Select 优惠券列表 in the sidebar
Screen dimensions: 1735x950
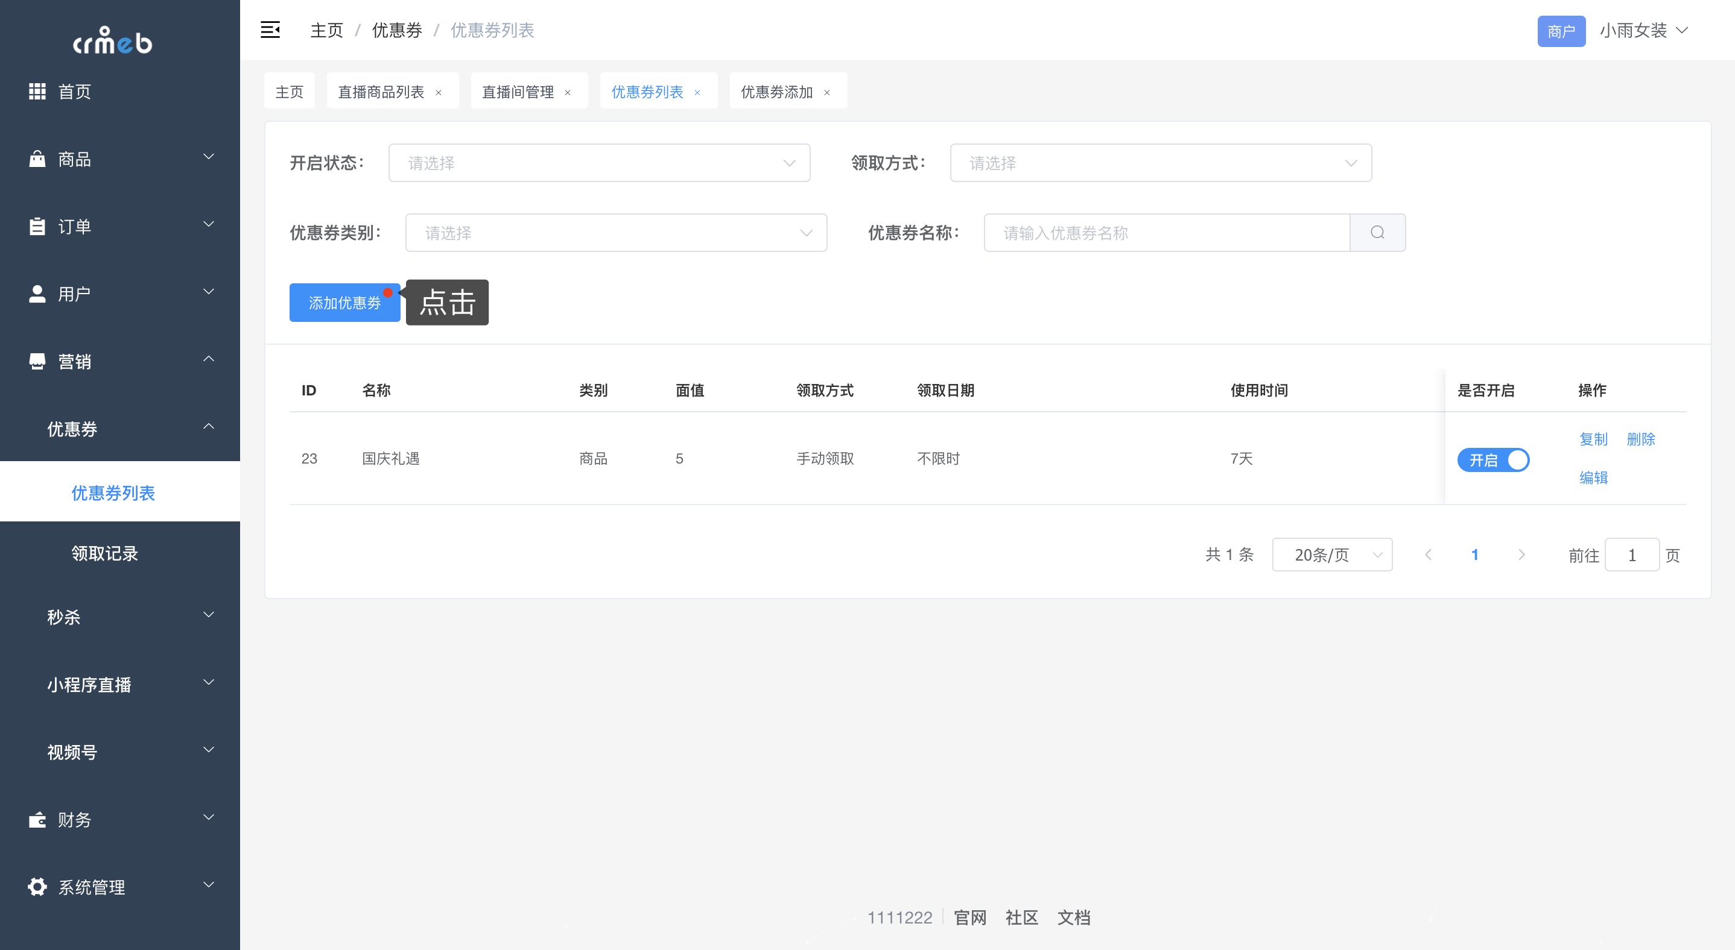point(120,492)
